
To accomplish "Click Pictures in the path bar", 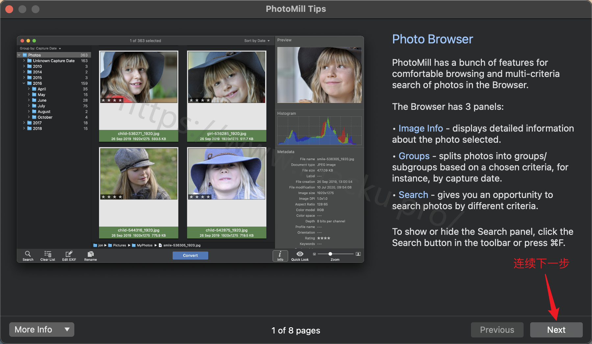I will point(117,245).
